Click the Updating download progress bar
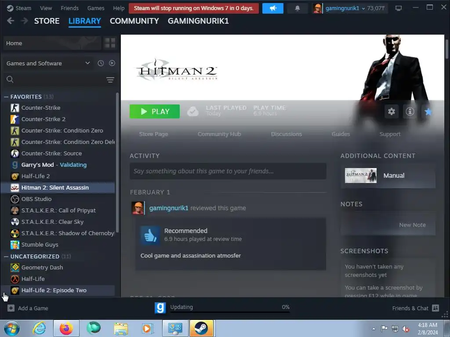The width and height of the screenshot is (450, 337). 230,312
